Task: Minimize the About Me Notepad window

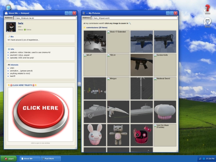Action: click(x=66, y=13)
